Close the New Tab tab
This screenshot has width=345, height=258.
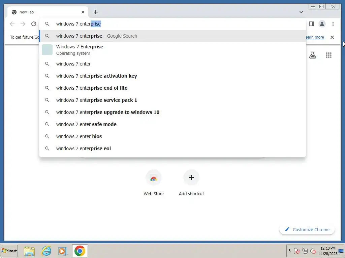point(83,12)
